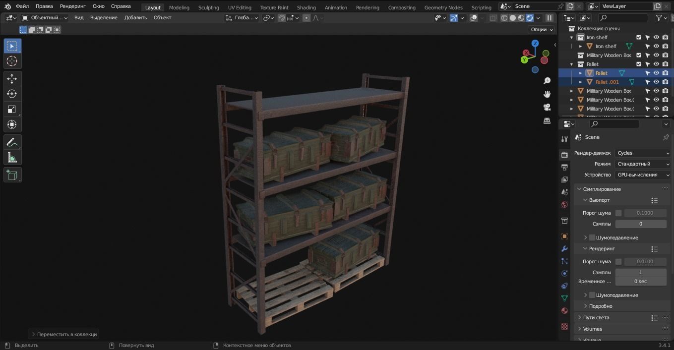The height and width of the screenshot is (350, 674).
Task: Click the viewport samples value field
Action: [641, 224]
